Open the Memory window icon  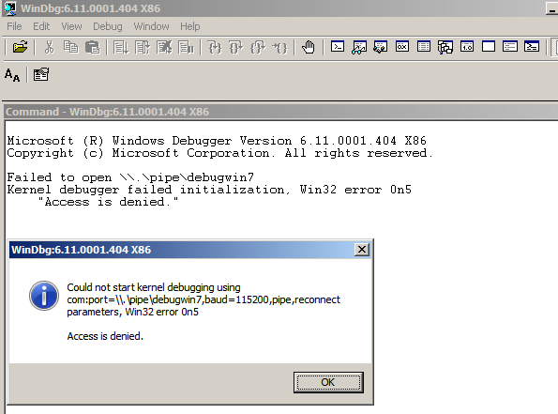pos(424,47)
